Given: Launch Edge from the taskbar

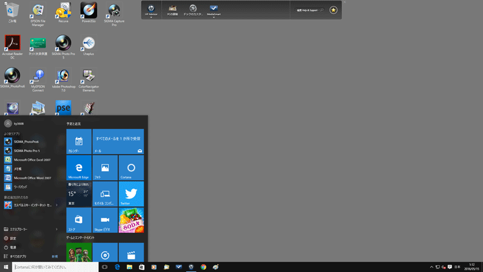Looking at the screenshot, I should [117, 267].
